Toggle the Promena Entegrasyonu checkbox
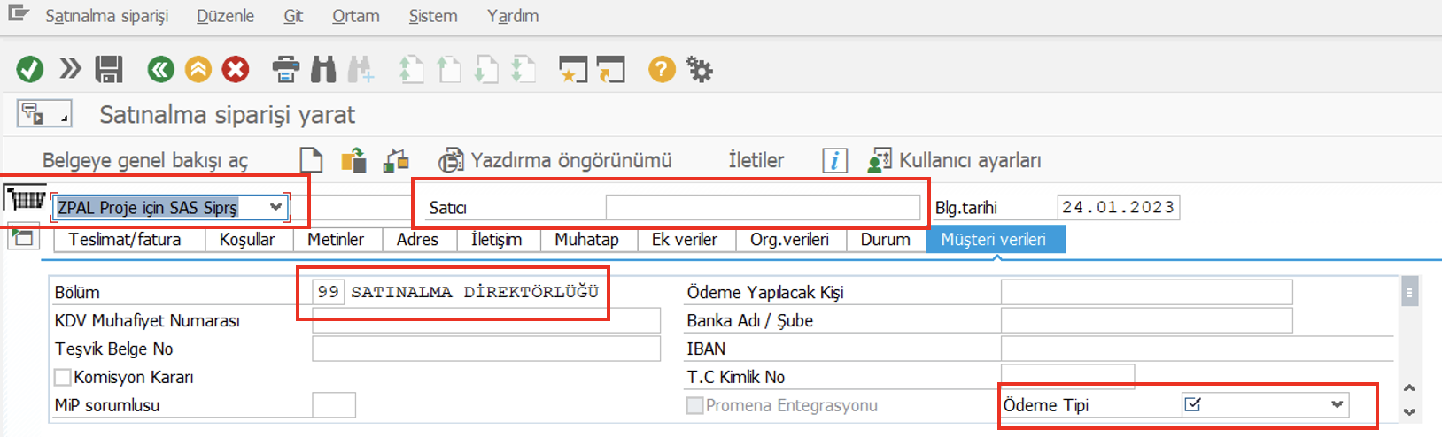1442x437 pixels. (695, 406)
